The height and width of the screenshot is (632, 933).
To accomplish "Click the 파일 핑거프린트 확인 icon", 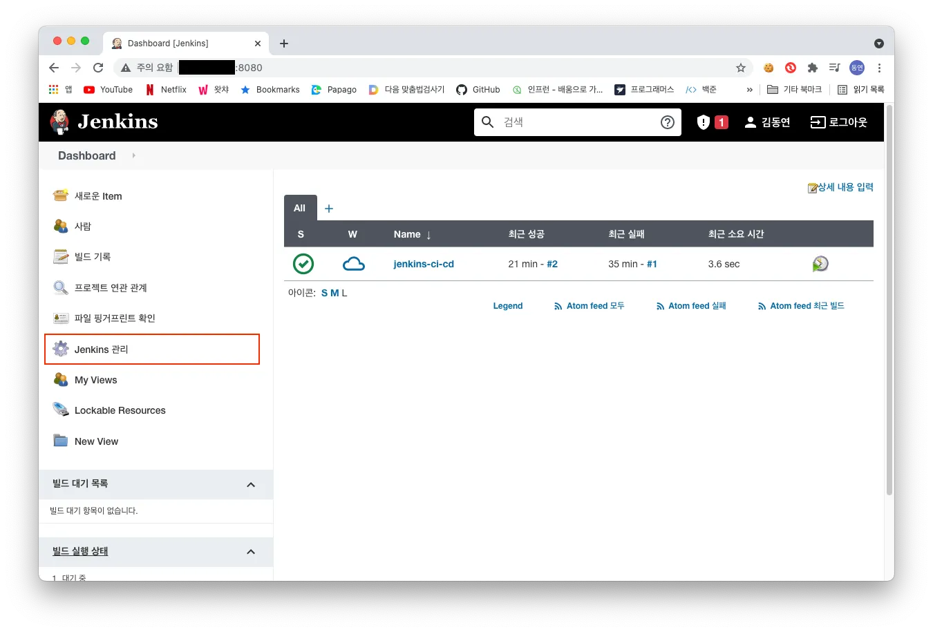I will click(61, 318).
